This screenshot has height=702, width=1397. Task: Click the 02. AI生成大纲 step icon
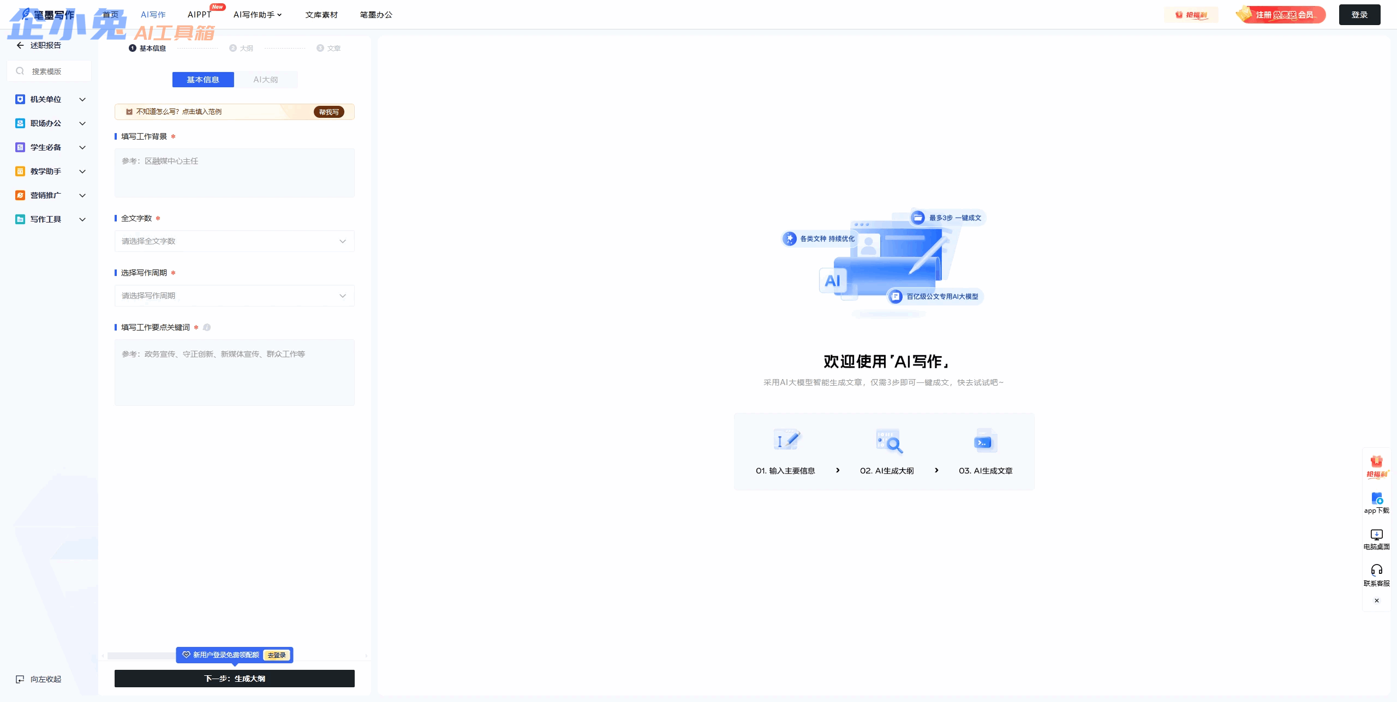click(888, 441)
